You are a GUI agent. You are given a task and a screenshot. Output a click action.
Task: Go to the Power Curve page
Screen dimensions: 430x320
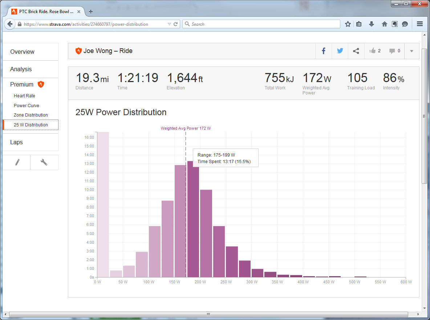[26, 106]
